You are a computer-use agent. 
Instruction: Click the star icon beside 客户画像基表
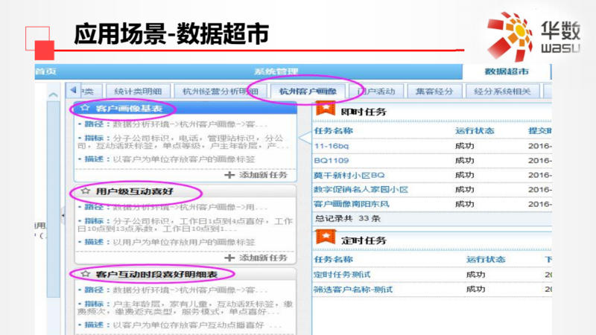point(85,109)
